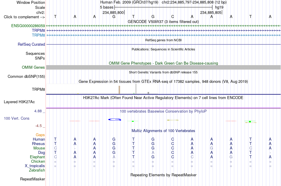
Task: Click the tall light gray GTEx bar
Action: [136, 89]
